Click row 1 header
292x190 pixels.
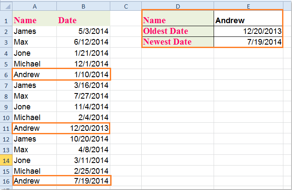point(6,20)
